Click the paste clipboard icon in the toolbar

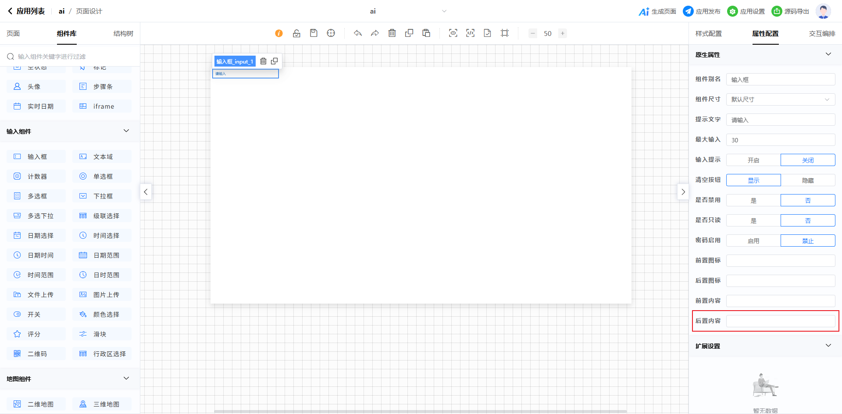426,33
